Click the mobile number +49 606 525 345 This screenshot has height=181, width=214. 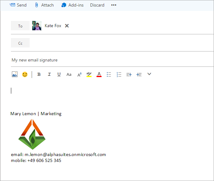click(x=44, y=160)
